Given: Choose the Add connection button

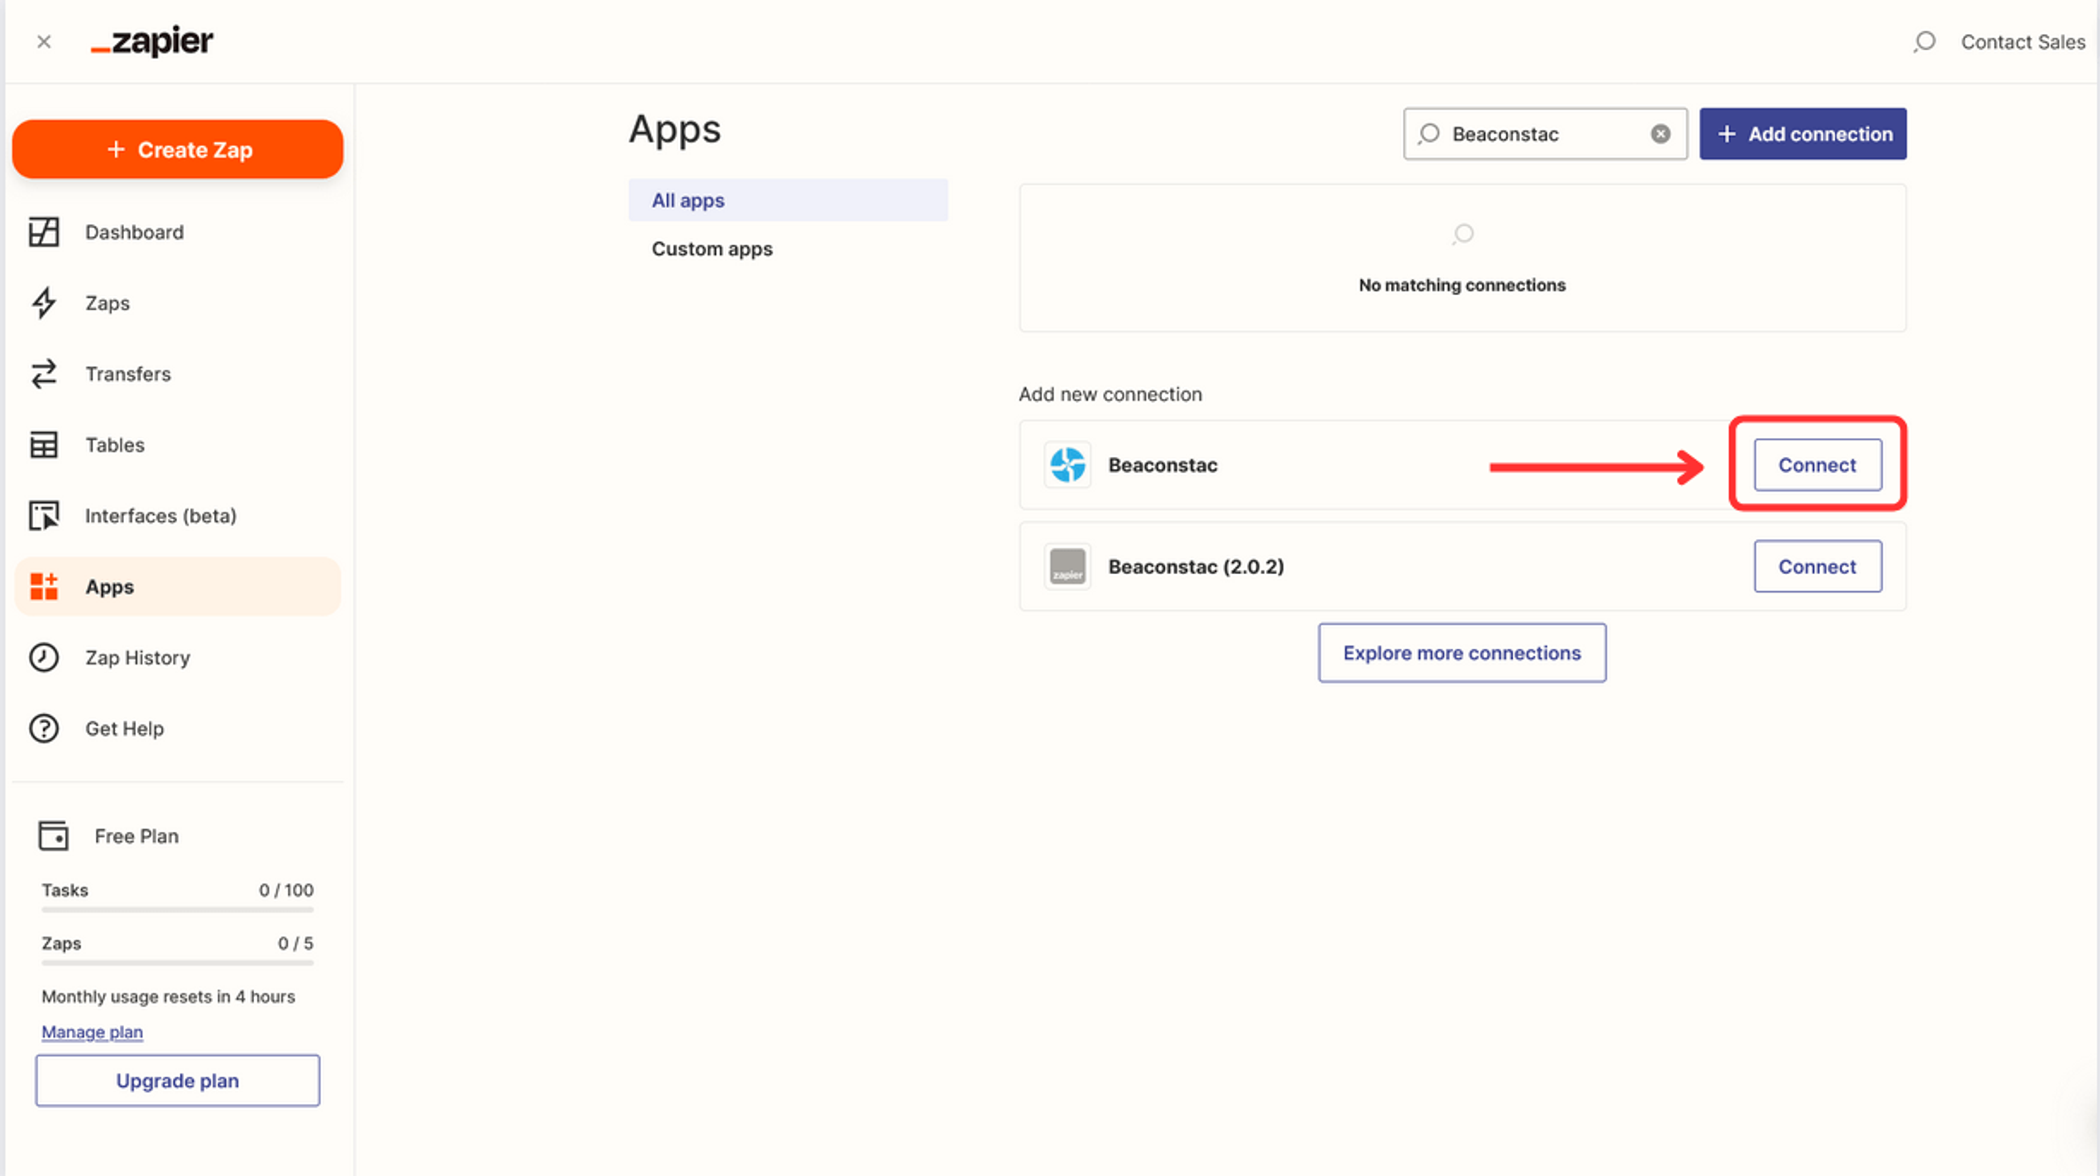Looking at the screenshot, I should tap(1802, 133).
